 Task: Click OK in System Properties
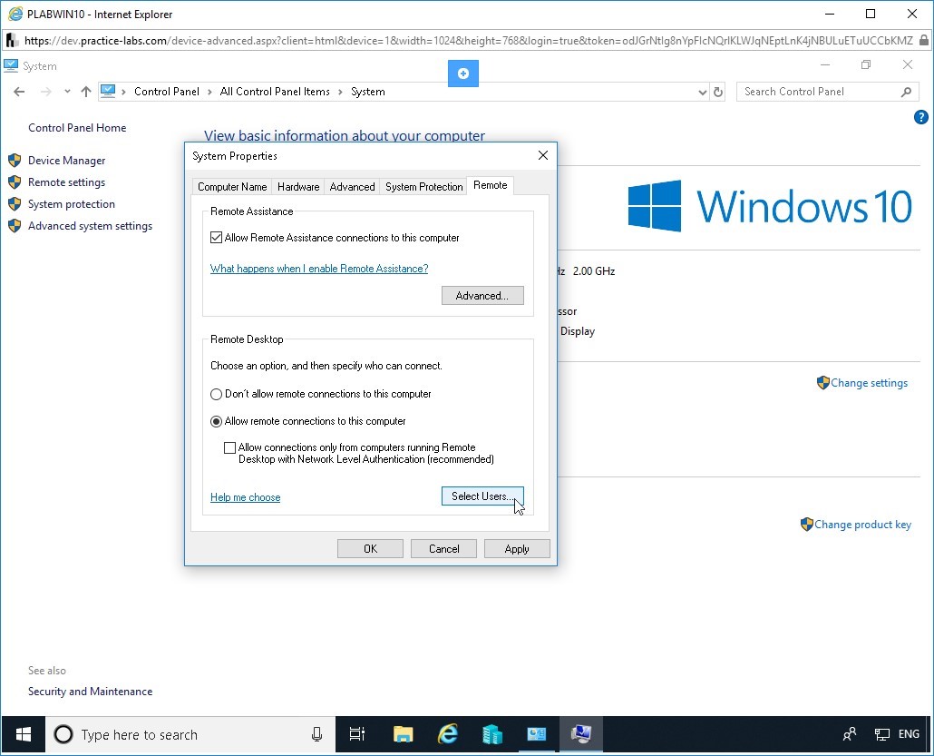click(370, 548)
